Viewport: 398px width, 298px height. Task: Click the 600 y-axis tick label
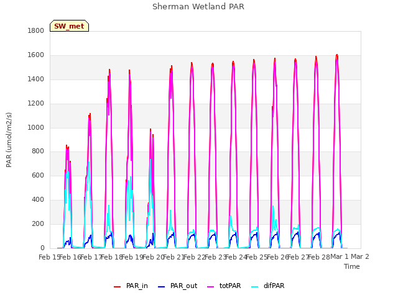(38, 175)
